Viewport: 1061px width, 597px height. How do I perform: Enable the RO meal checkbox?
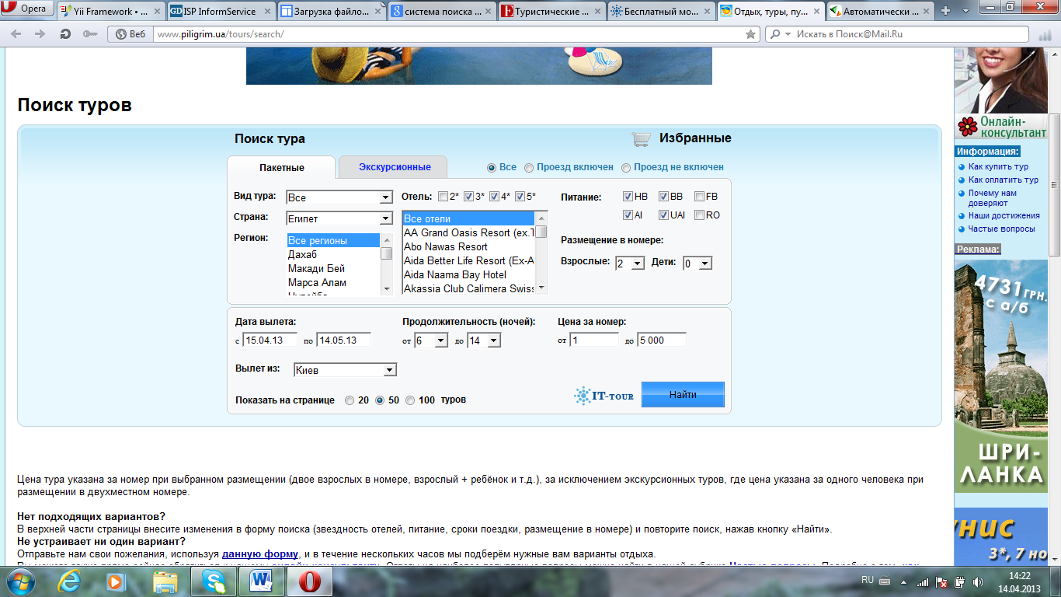tap(699, 215)
